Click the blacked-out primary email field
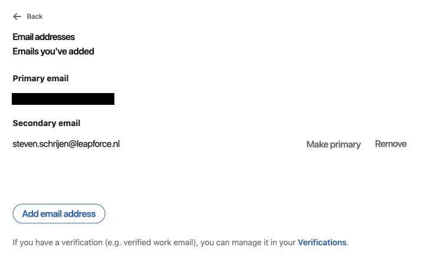This screenshot has width=421, height=255. pos(63,98)
